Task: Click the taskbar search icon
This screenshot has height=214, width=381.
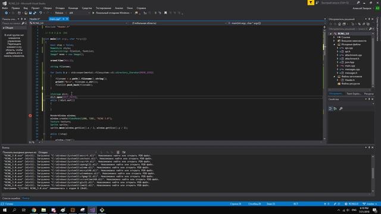Action: (x=14, y=210)
